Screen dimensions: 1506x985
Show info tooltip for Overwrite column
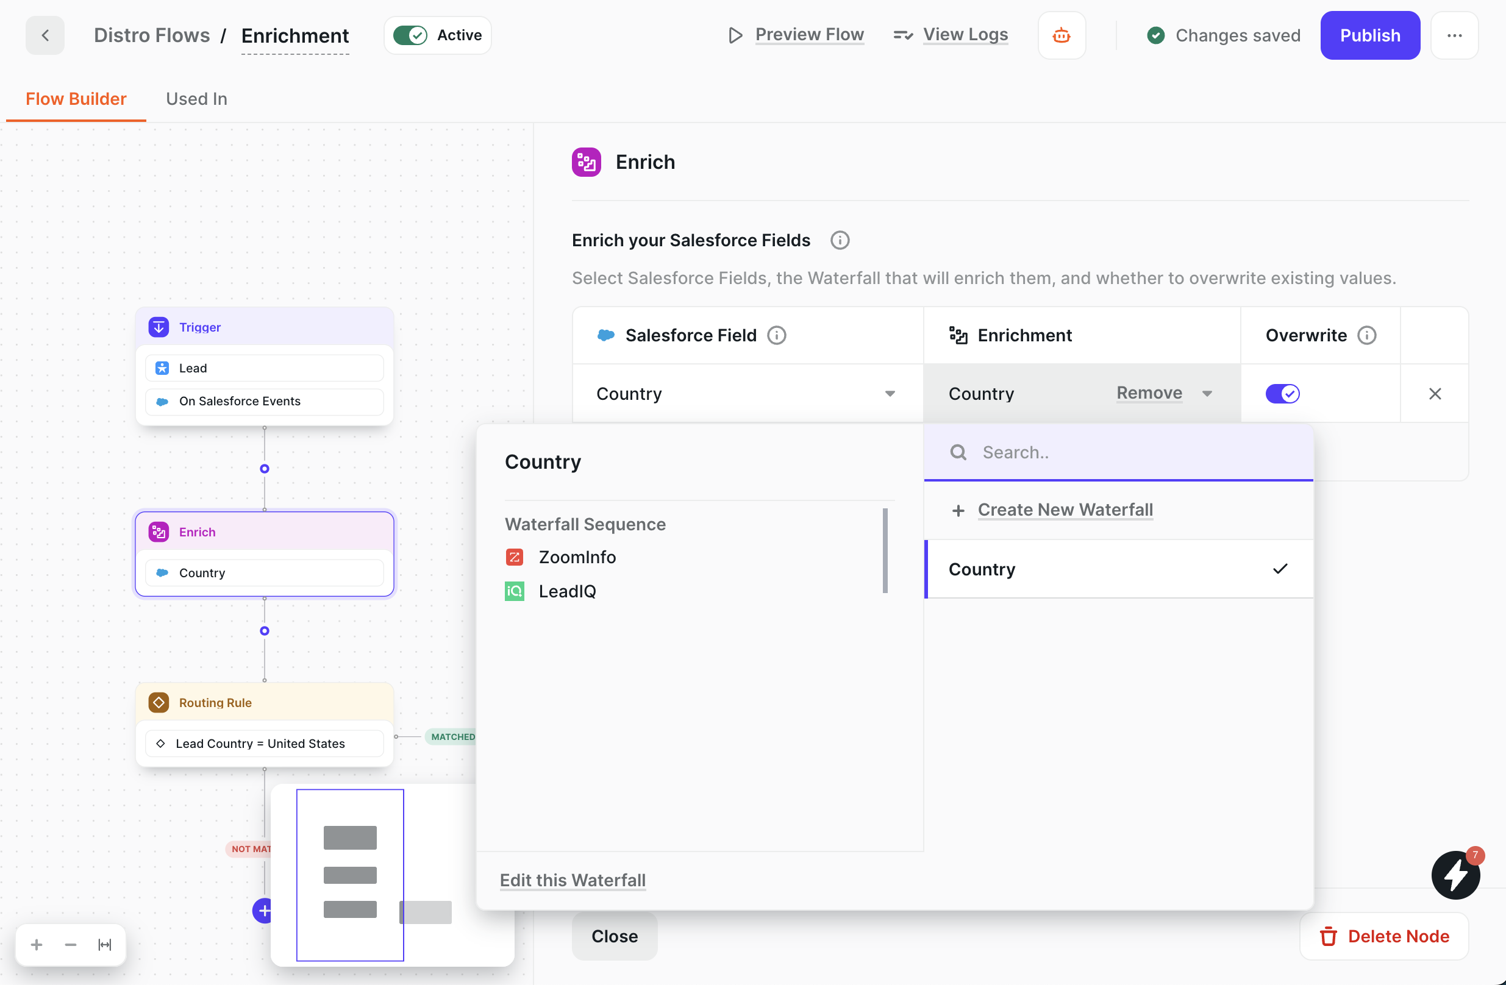point(1367,335)
